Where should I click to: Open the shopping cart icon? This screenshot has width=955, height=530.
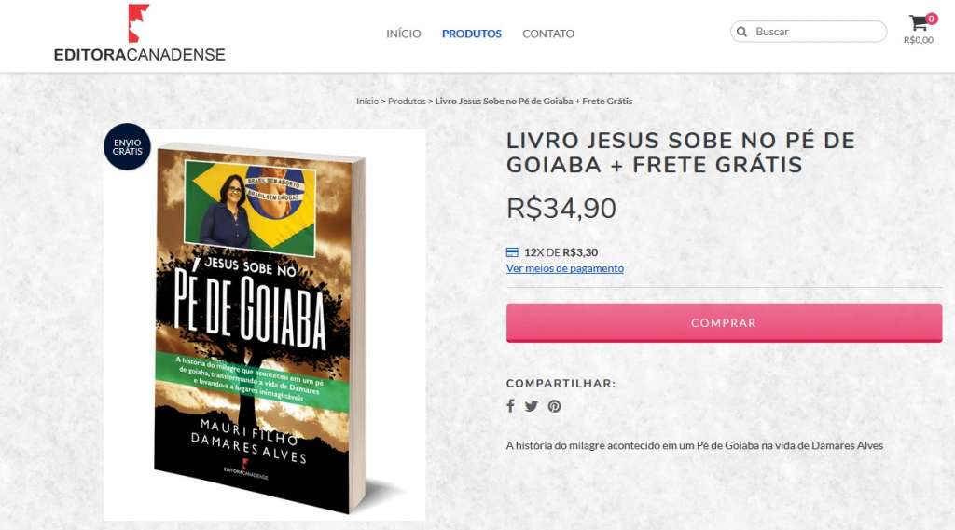(x=918, y=23)
